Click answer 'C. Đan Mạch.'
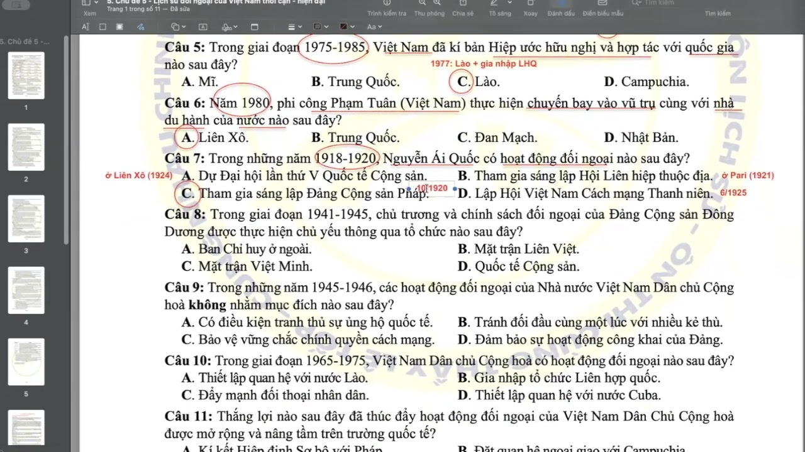This screenshot has height=452, width=805. [497, 137]
